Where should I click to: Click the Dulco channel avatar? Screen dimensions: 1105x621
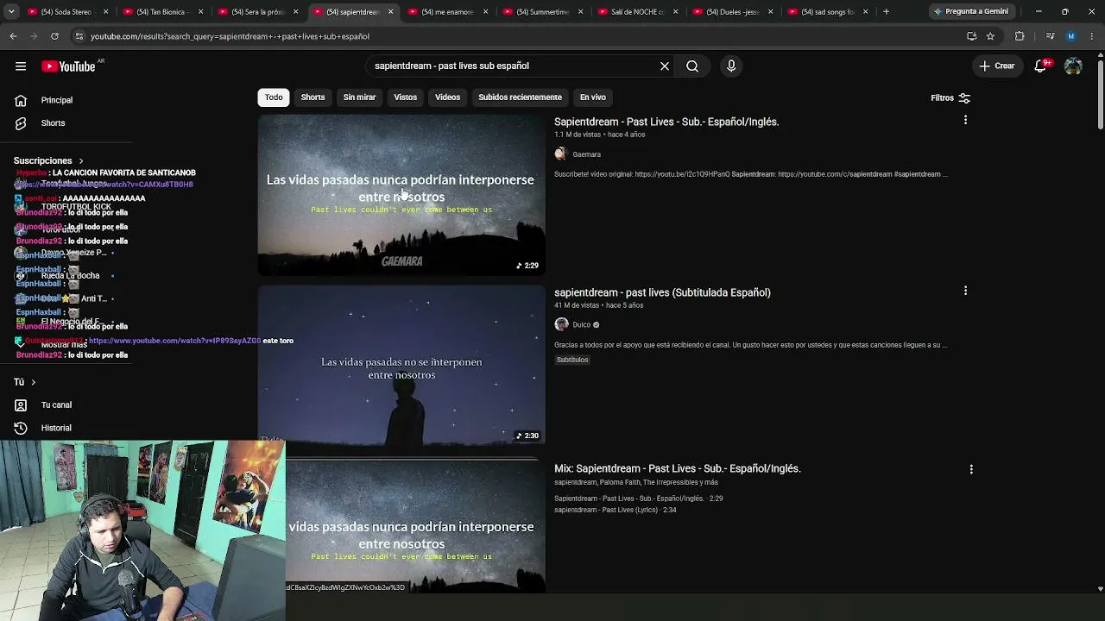click(561, 324)
